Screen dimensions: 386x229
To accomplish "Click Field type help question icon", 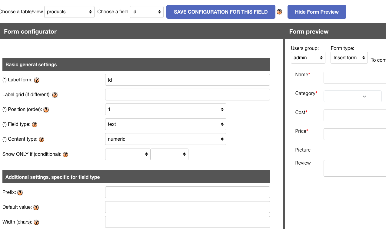I will (x=35, y=125).
